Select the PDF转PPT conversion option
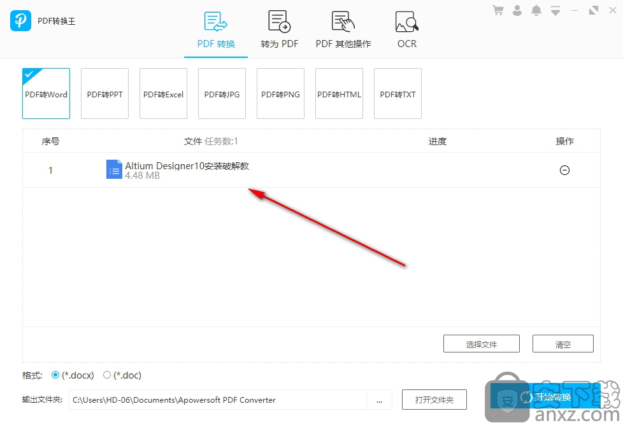623x425 pixels. 105,94
